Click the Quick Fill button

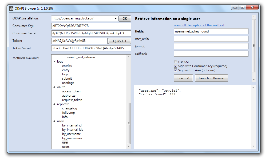click(x=119, y=41)
